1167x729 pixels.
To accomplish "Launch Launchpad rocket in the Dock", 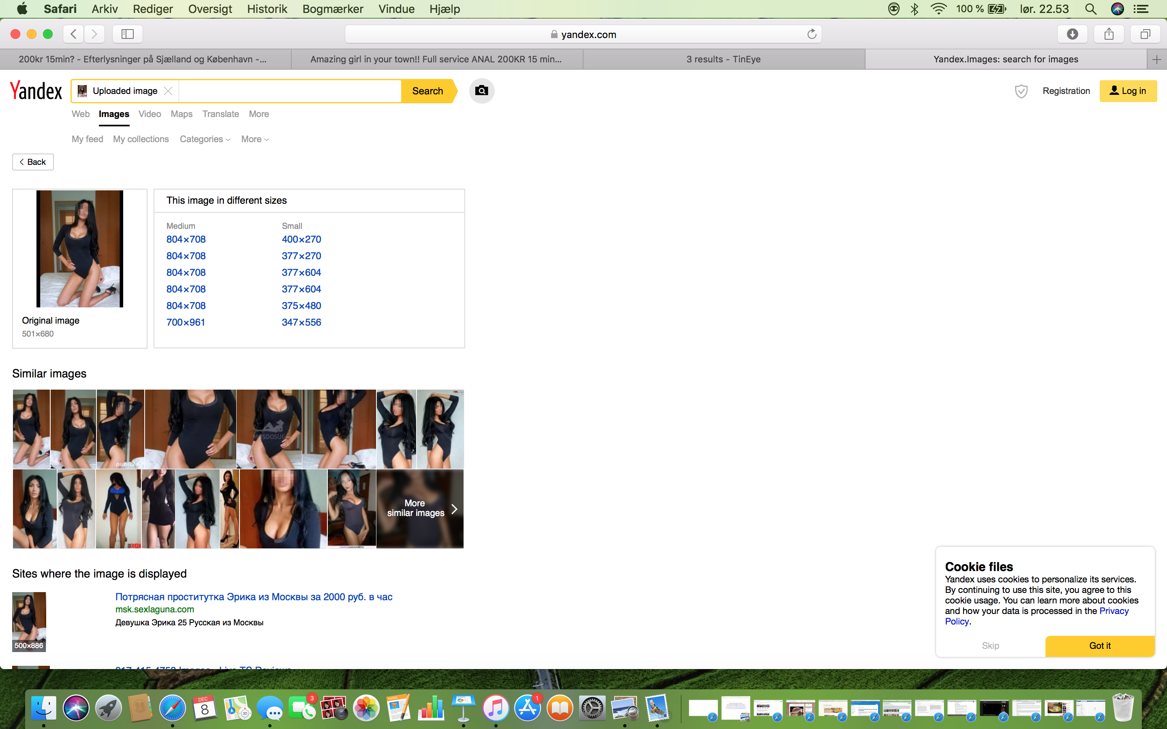I will click(x=108, y=708).
